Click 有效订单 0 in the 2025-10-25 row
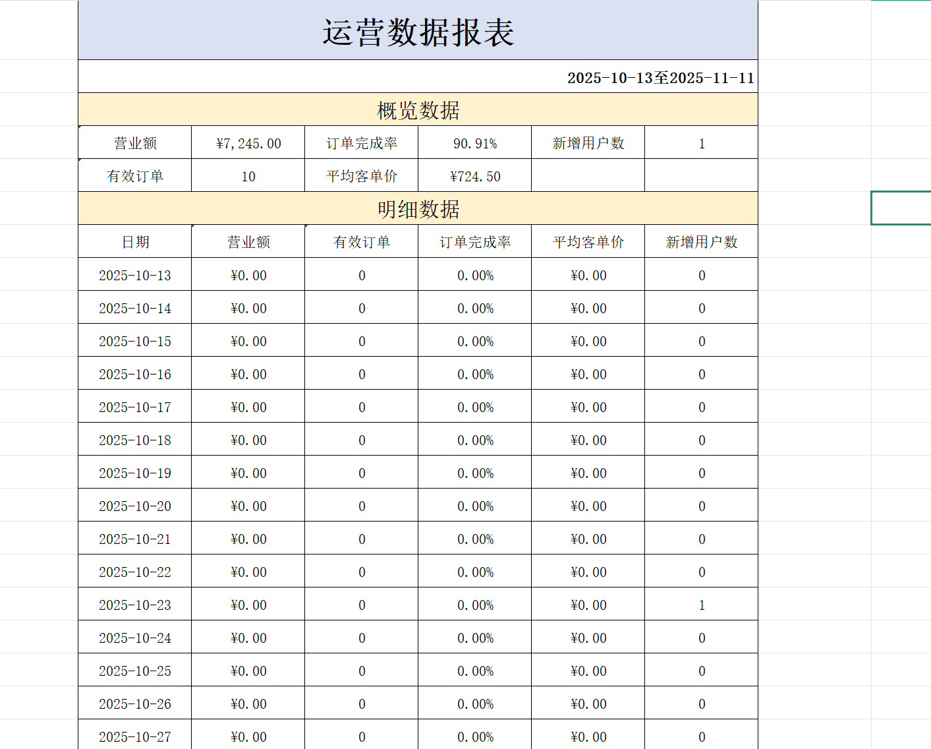The height and width of the screenshot is (749, 931). pyautogui.click(x=362, y=670)
